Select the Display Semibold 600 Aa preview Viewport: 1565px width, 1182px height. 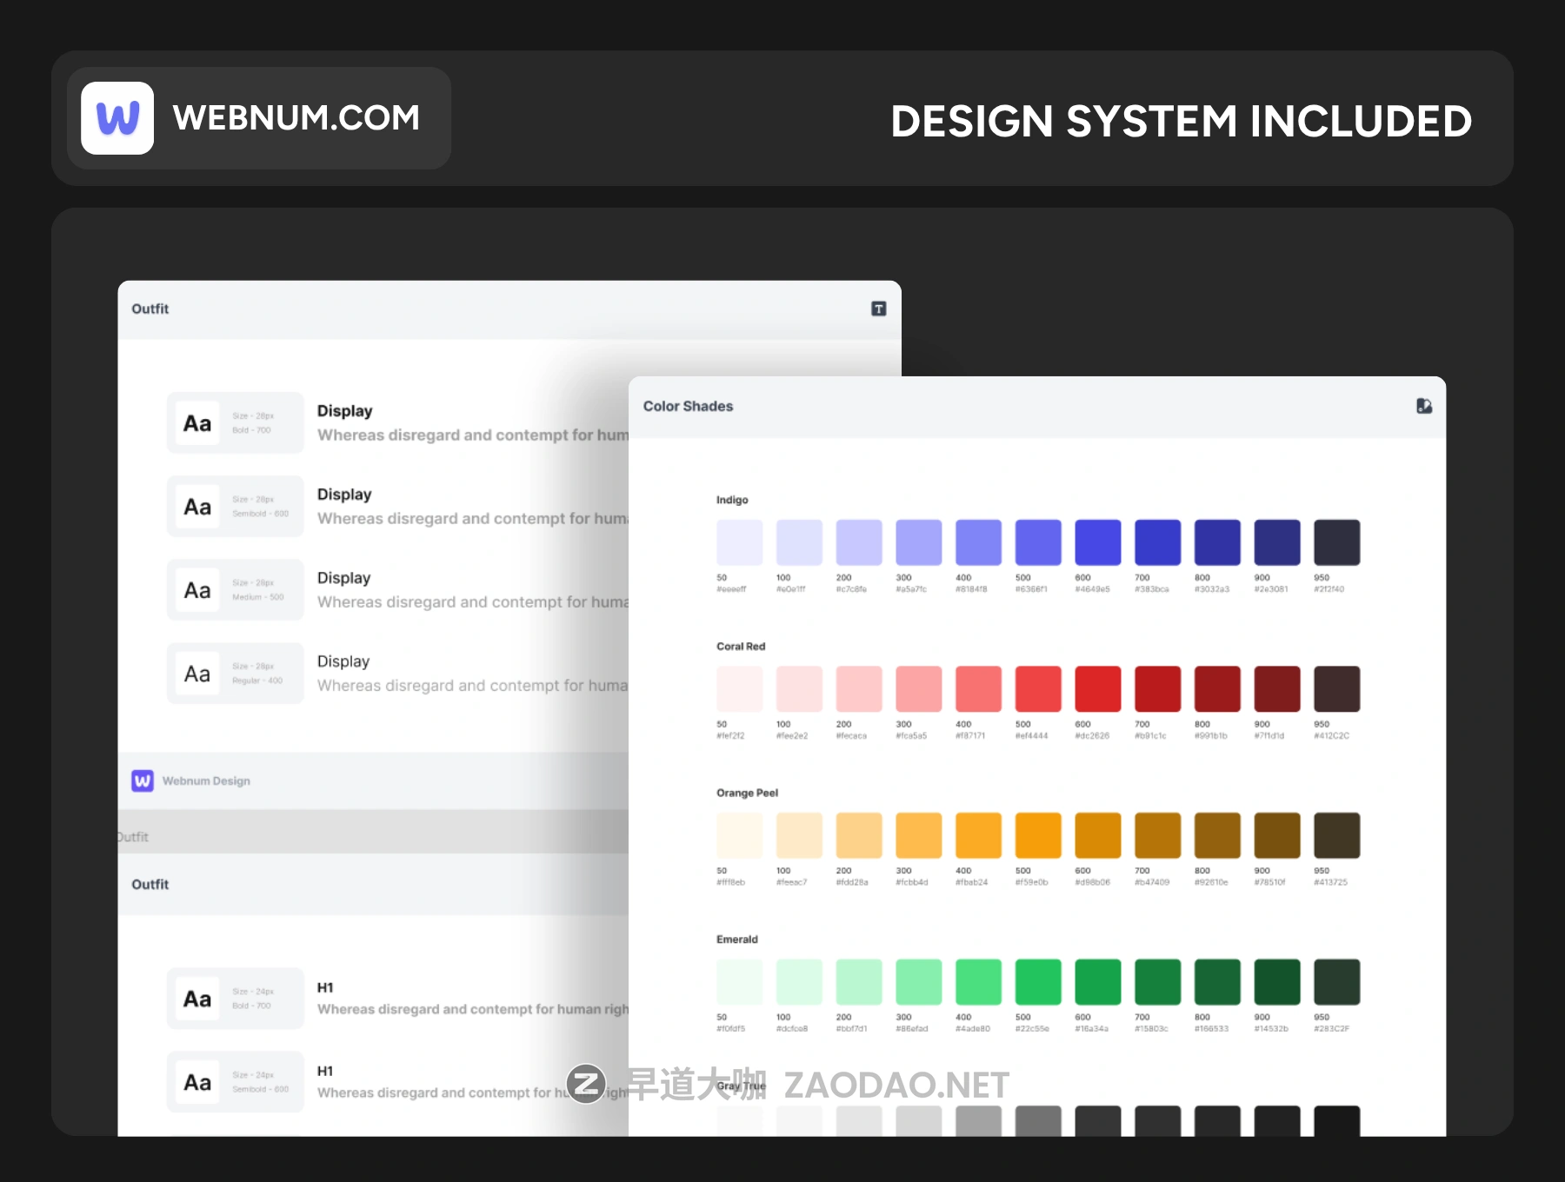(197, 507)
